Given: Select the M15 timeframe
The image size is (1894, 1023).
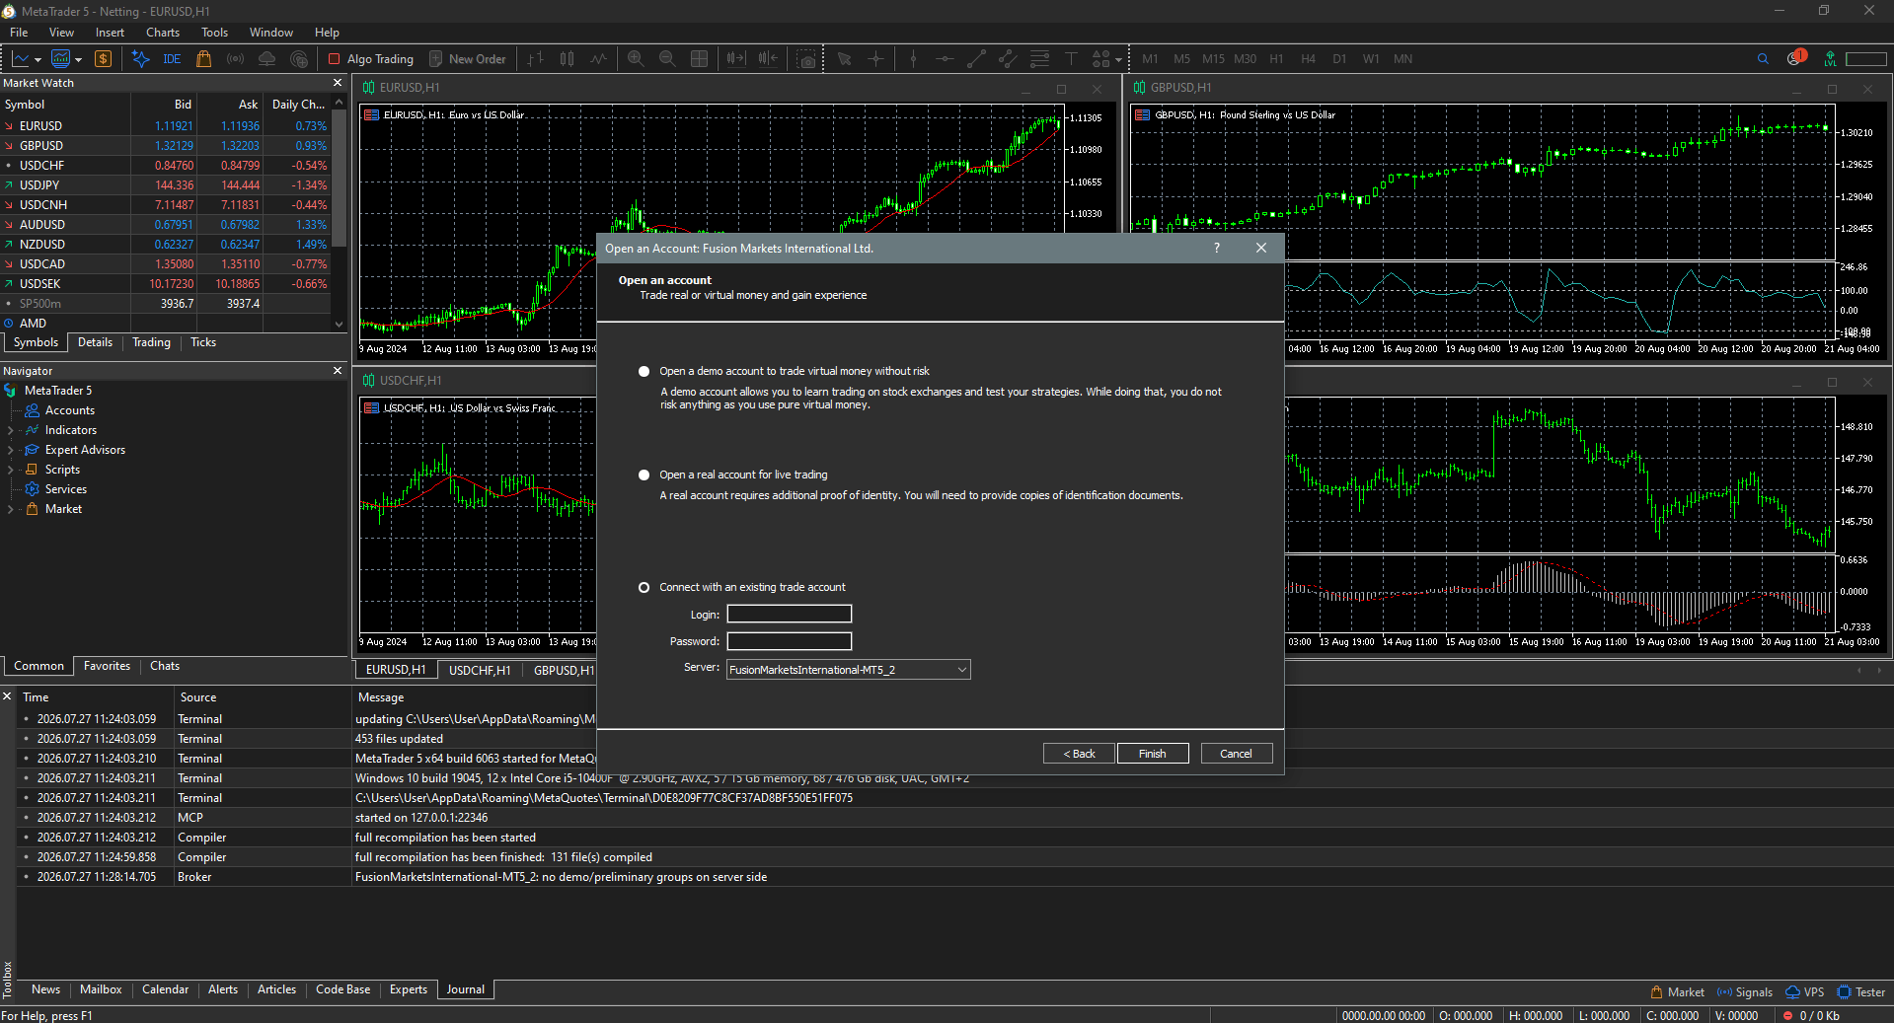Looking at the screenshot, I should coord(1213,59).
